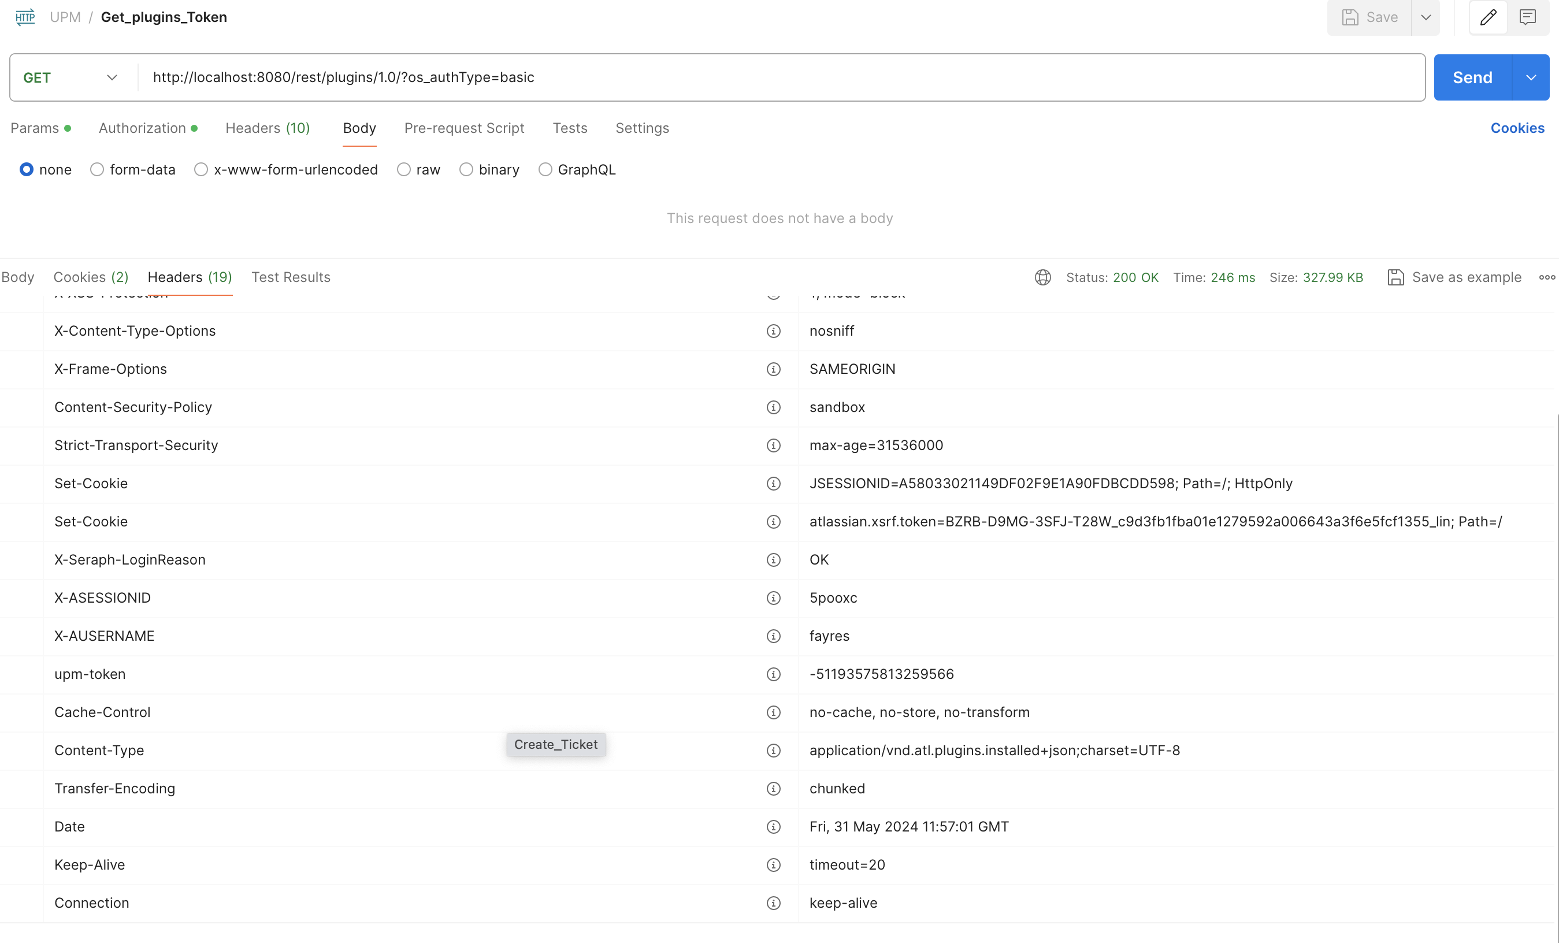Click the pencil edit icon top right
The width and height of the screenshot is (1559, 943).
coord(1488,17)
